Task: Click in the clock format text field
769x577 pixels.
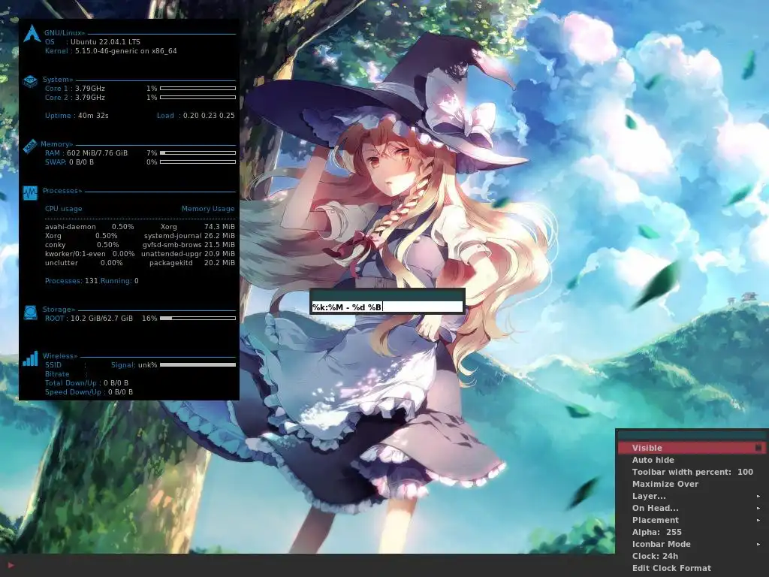Action: pos(387,307)
